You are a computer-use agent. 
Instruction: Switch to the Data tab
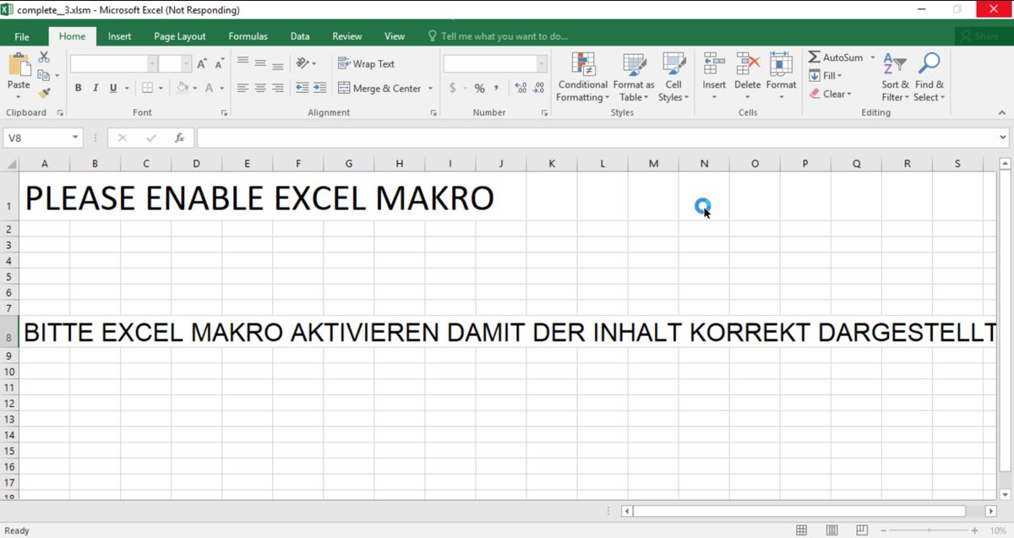(x=300, y=36)
